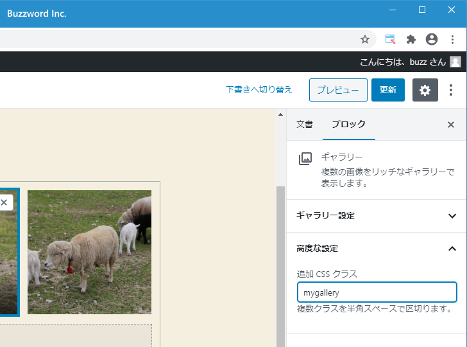Viewport: 467px width, 347px height.
Task: Click the 下書きへ切り替え link
Action: 259,90
